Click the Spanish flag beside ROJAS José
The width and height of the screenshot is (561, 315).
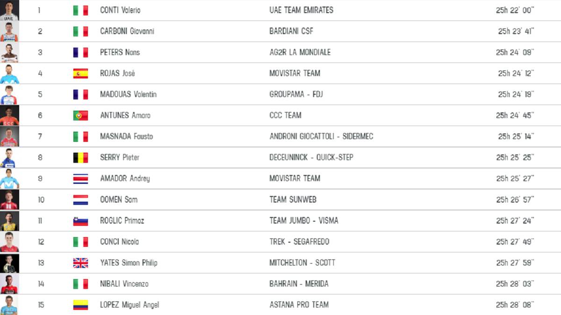pyautogui.click(x=80, y=73)
